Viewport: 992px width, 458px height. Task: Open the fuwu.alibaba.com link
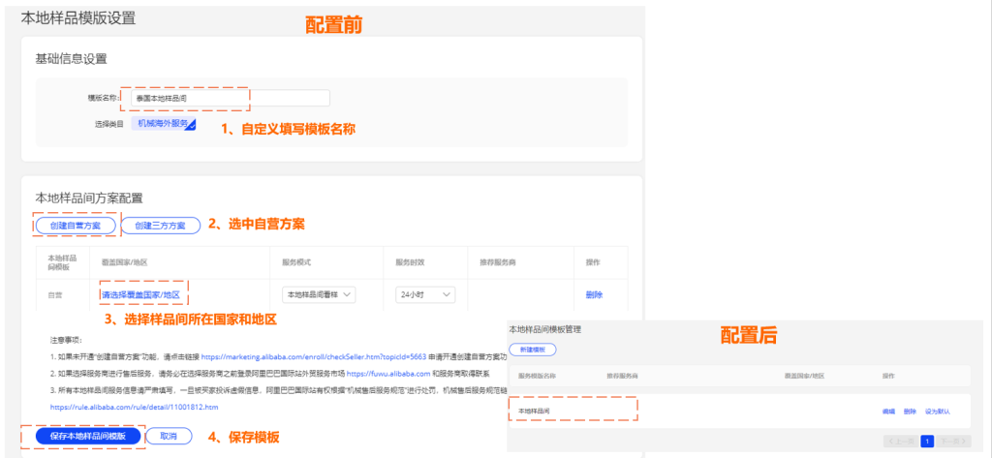[387, 372]
